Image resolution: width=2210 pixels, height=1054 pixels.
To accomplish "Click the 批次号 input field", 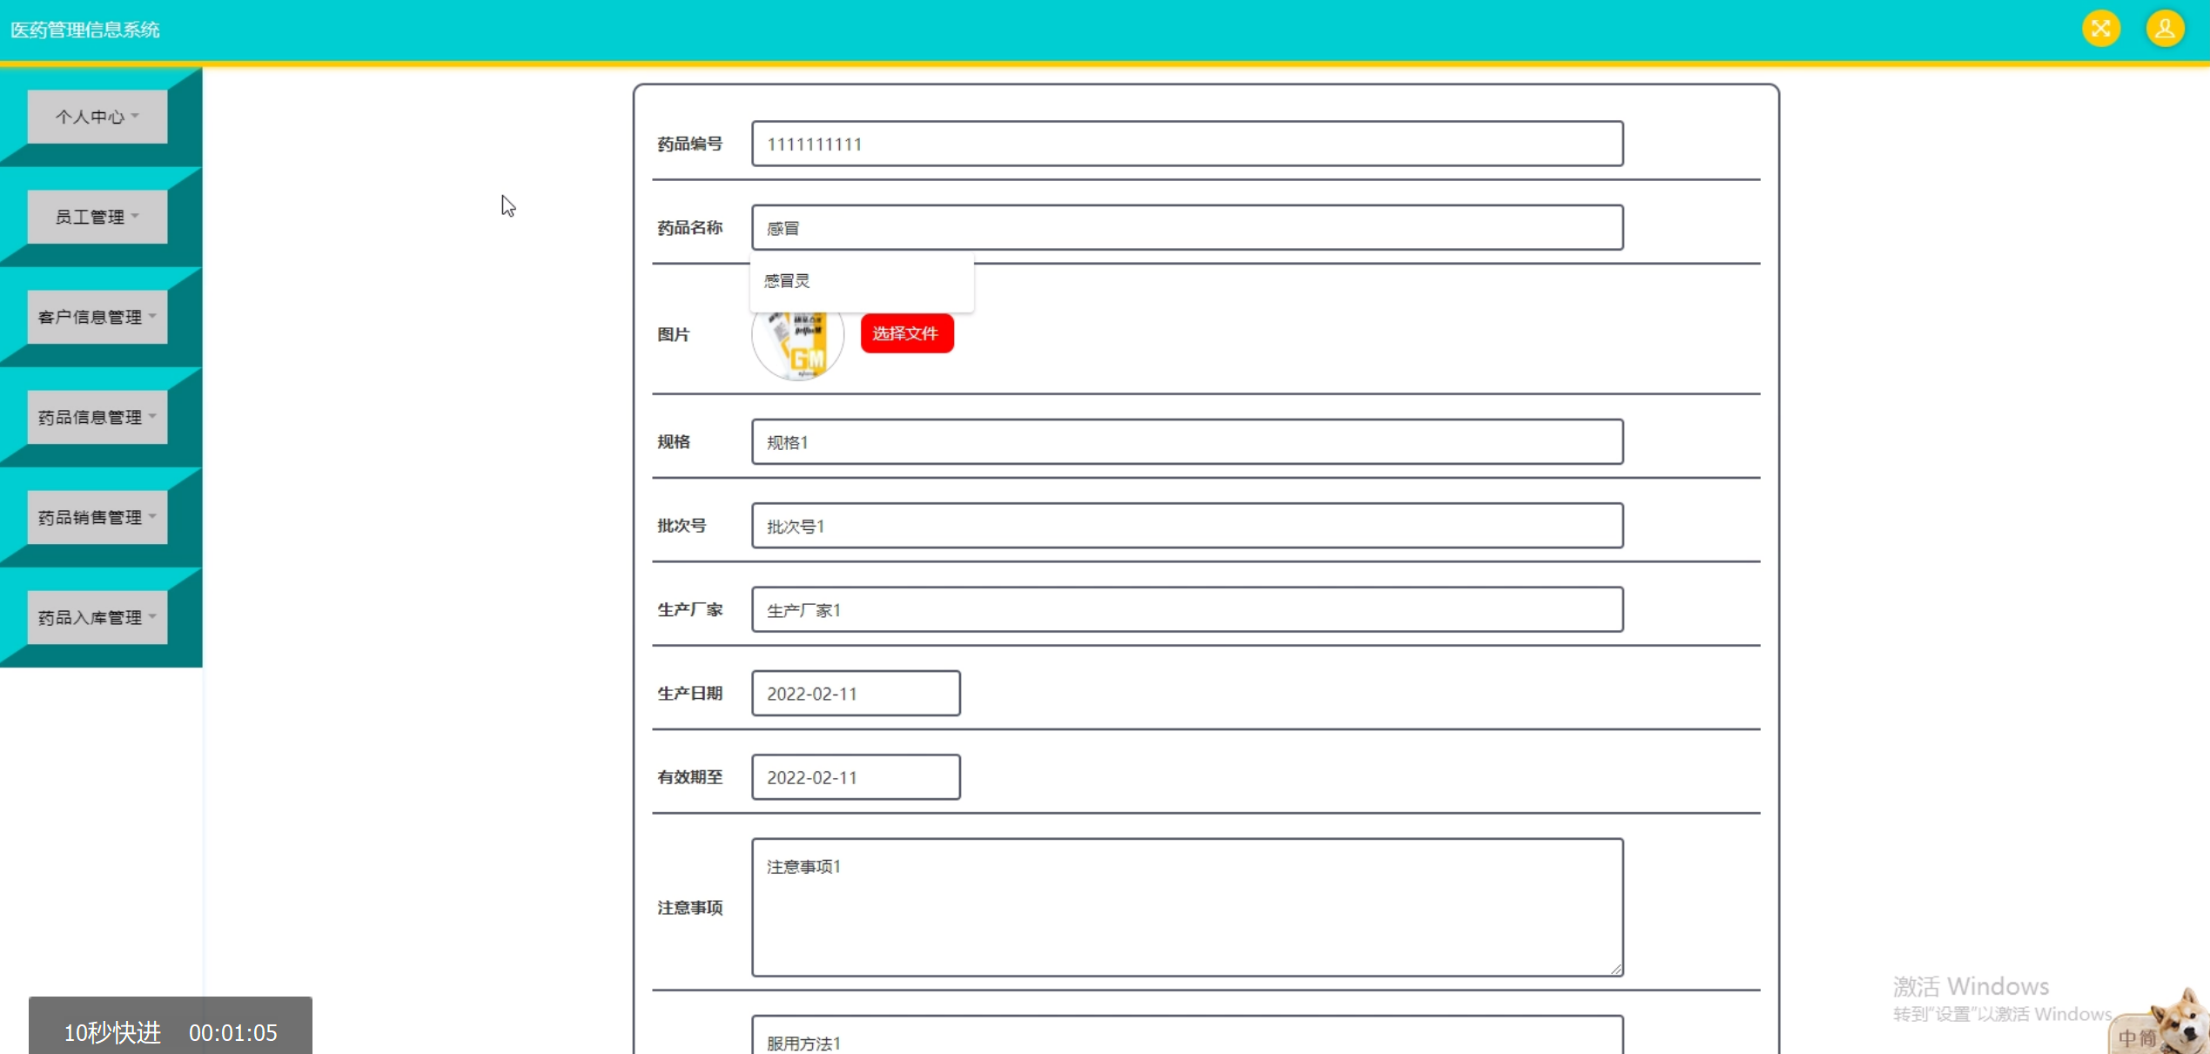I will (x=1186, y=526).
